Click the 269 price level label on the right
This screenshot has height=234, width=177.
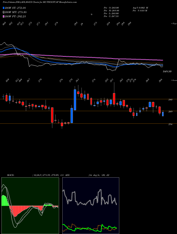point(170,111)
